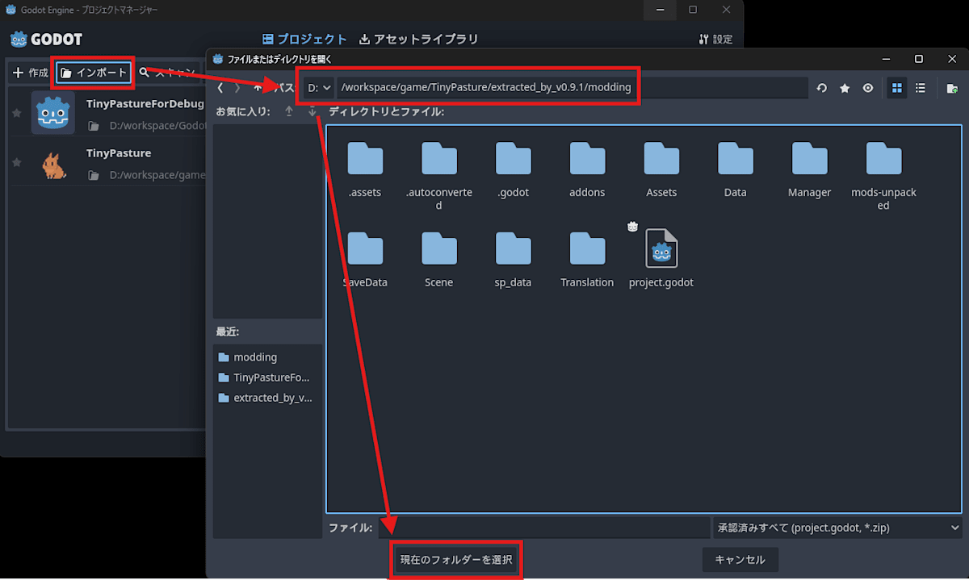
Task: Click 作成 button in Project Manager
Action: click(30, 73)
